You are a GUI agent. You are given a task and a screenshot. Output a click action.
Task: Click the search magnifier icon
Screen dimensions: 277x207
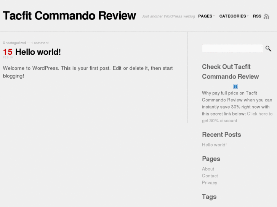[268, 49]
